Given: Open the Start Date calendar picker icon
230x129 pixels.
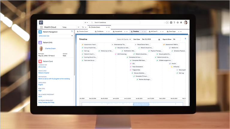Looking at the screenshot, I should pos(159,39).
